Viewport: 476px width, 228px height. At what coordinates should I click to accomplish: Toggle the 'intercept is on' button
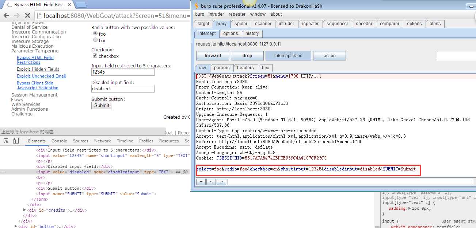[288, 56]
